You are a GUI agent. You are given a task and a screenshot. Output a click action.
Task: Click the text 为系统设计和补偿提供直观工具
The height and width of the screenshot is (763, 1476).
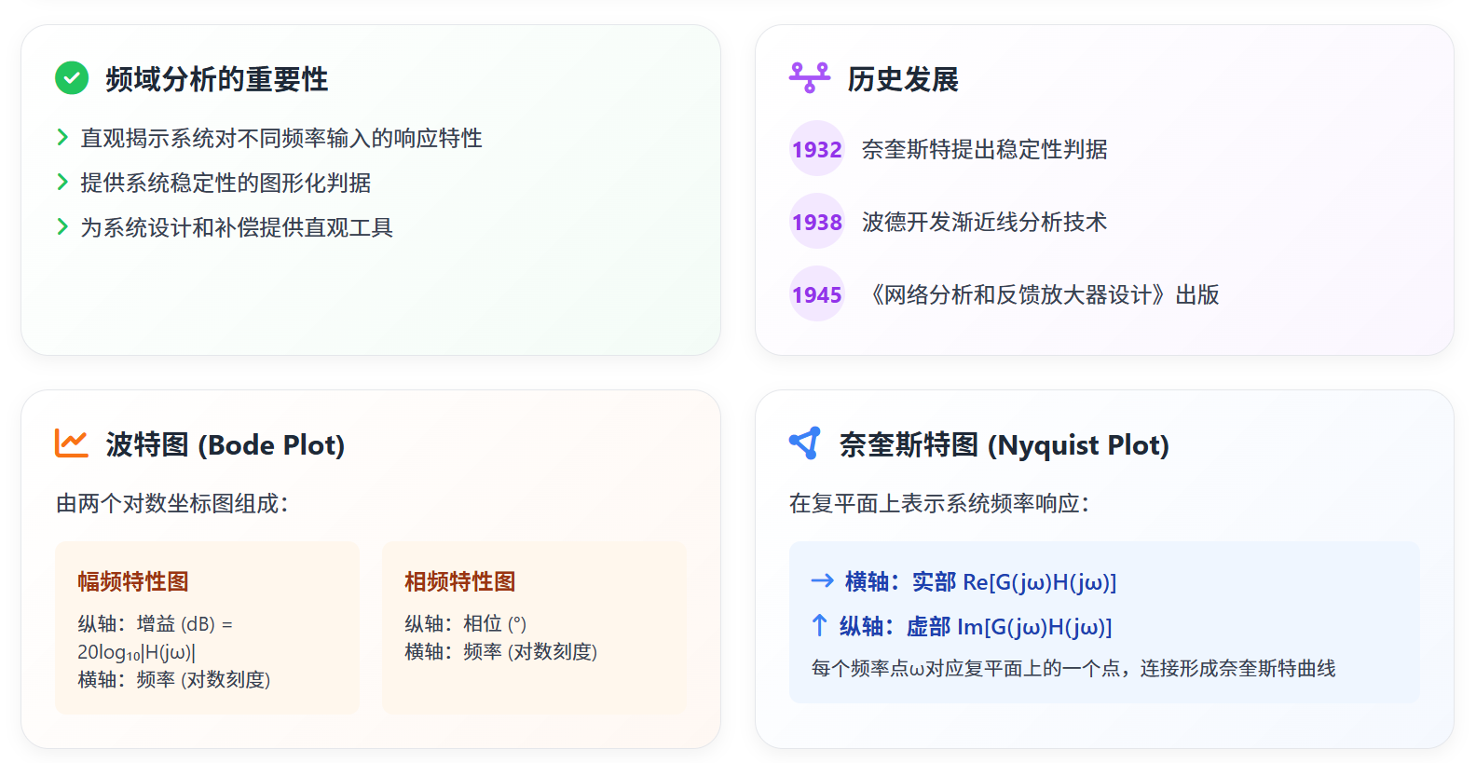point(237,227)
